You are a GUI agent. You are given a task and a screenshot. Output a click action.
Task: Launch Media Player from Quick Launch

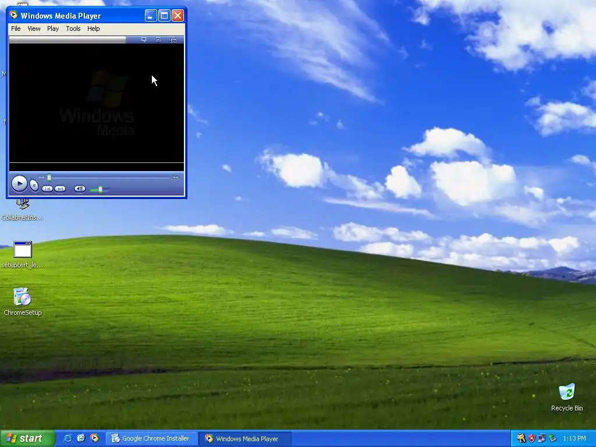coord(94,438)
